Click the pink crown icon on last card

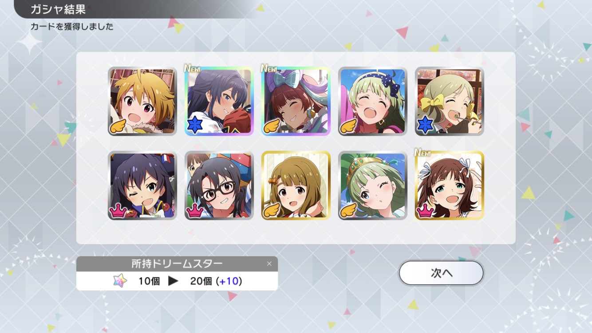pos(425,211)
